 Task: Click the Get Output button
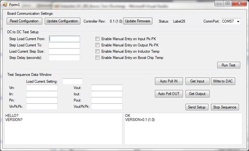coord(197,94)
